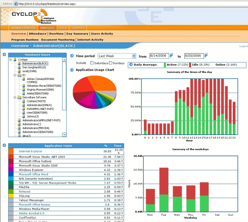Open the Internet Activity link
The height and width of the screenshot is (222, 248).
point(91,40)
